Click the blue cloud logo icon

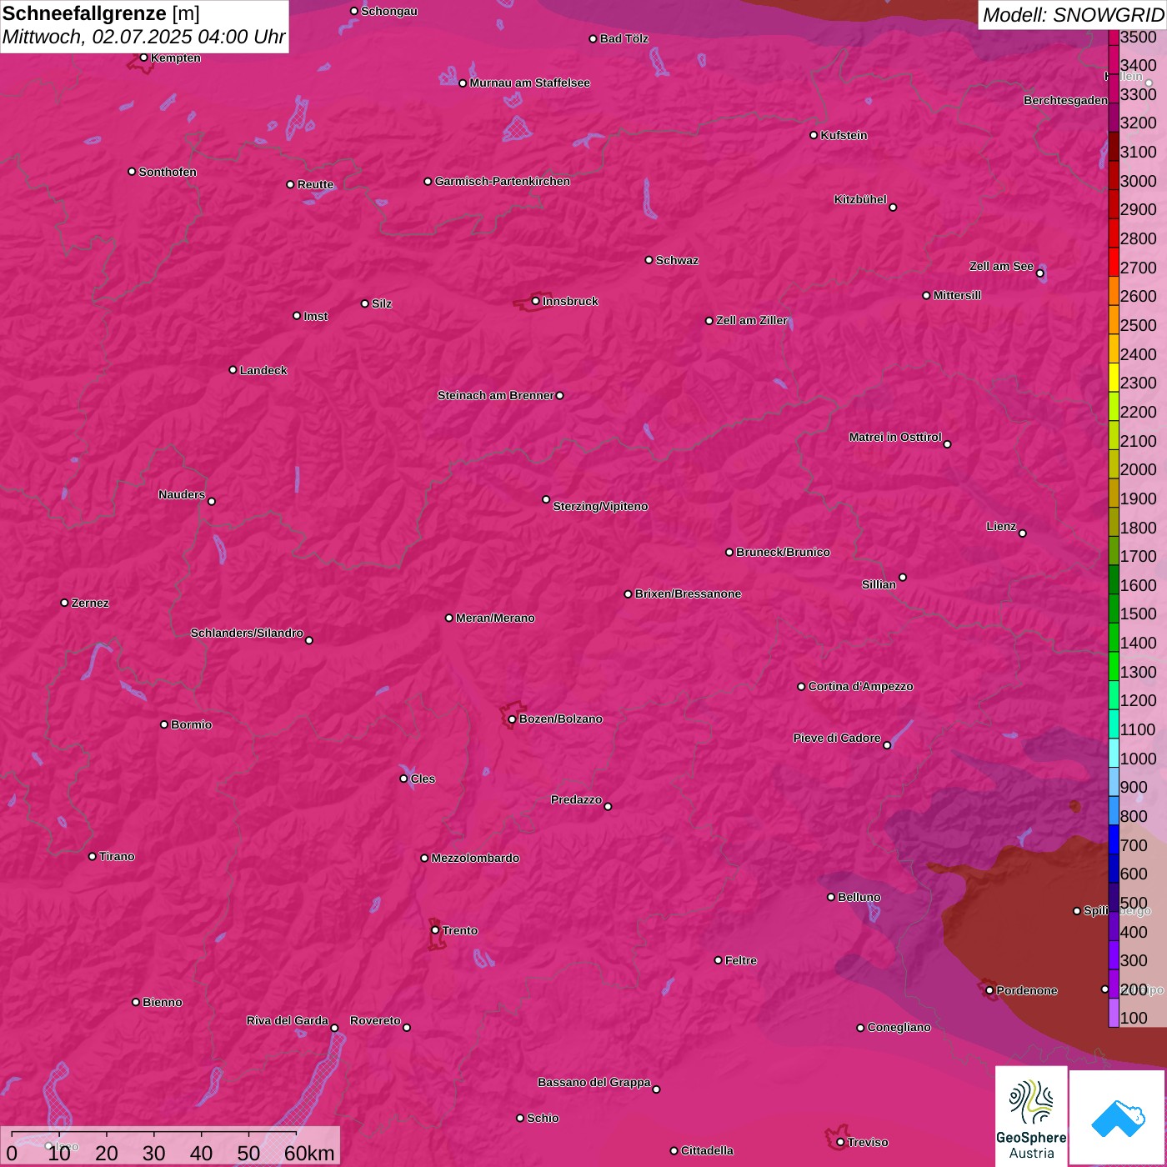pos(1117,1118)
